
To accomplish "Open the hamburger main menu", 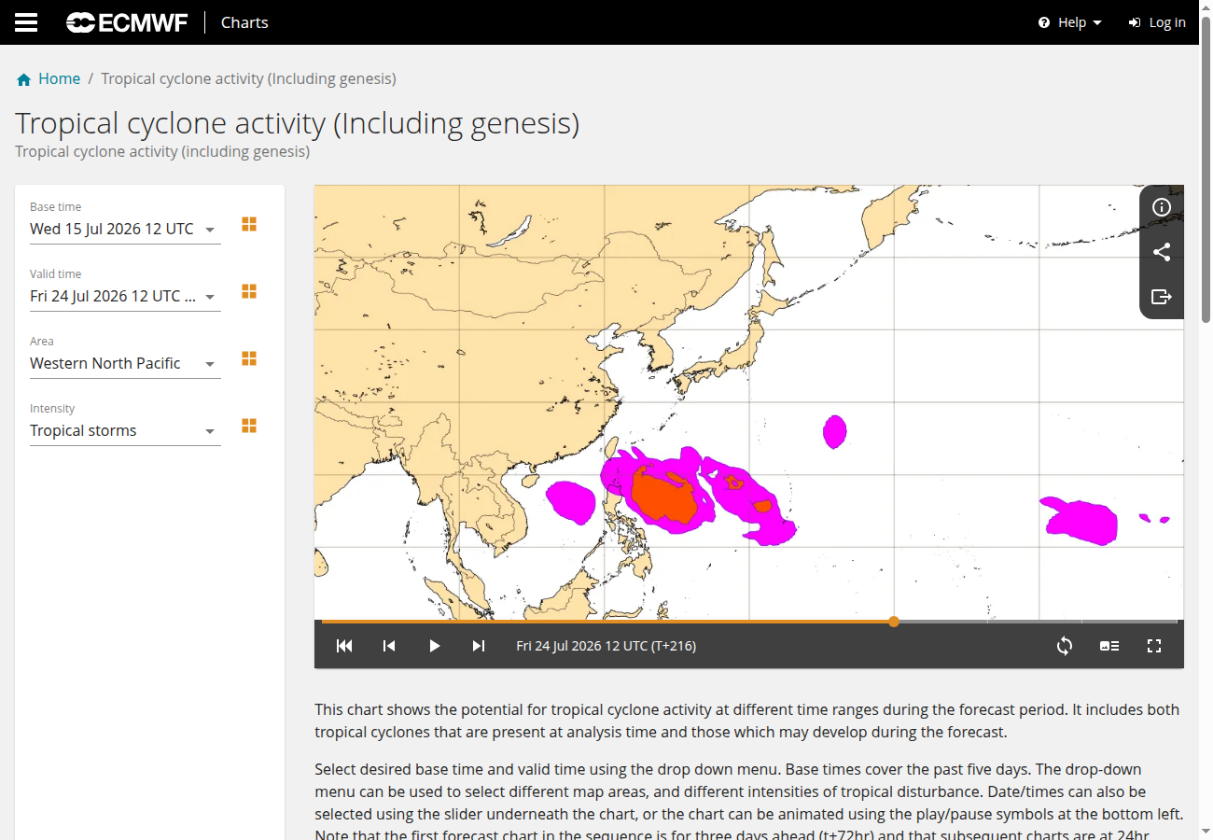I will [x=26, y=22].
